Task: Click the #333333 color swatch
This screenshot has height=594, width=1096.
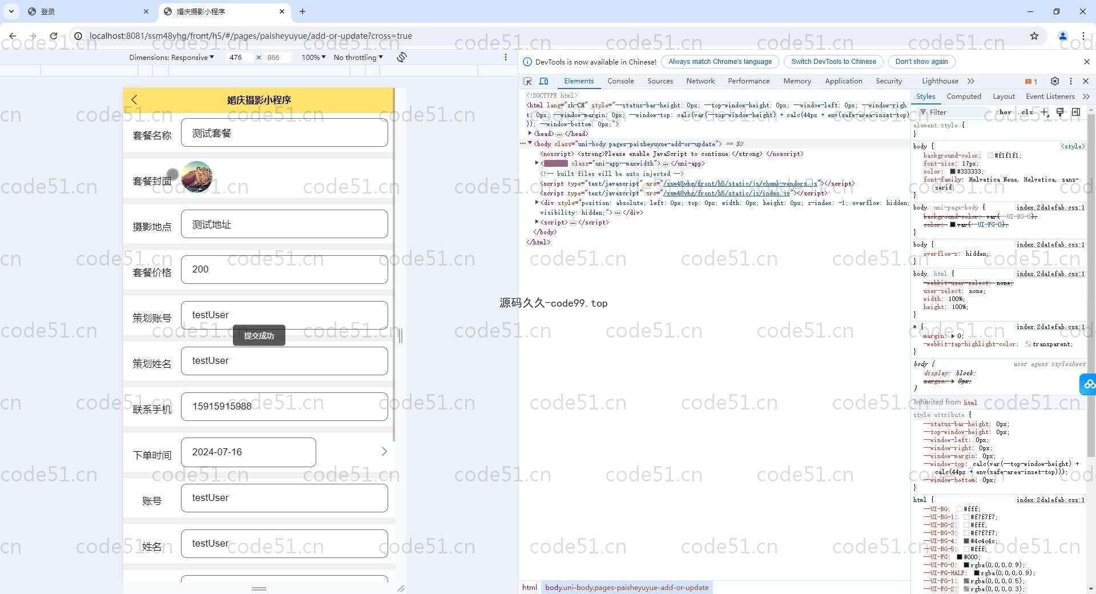Action: coord(953,171)
